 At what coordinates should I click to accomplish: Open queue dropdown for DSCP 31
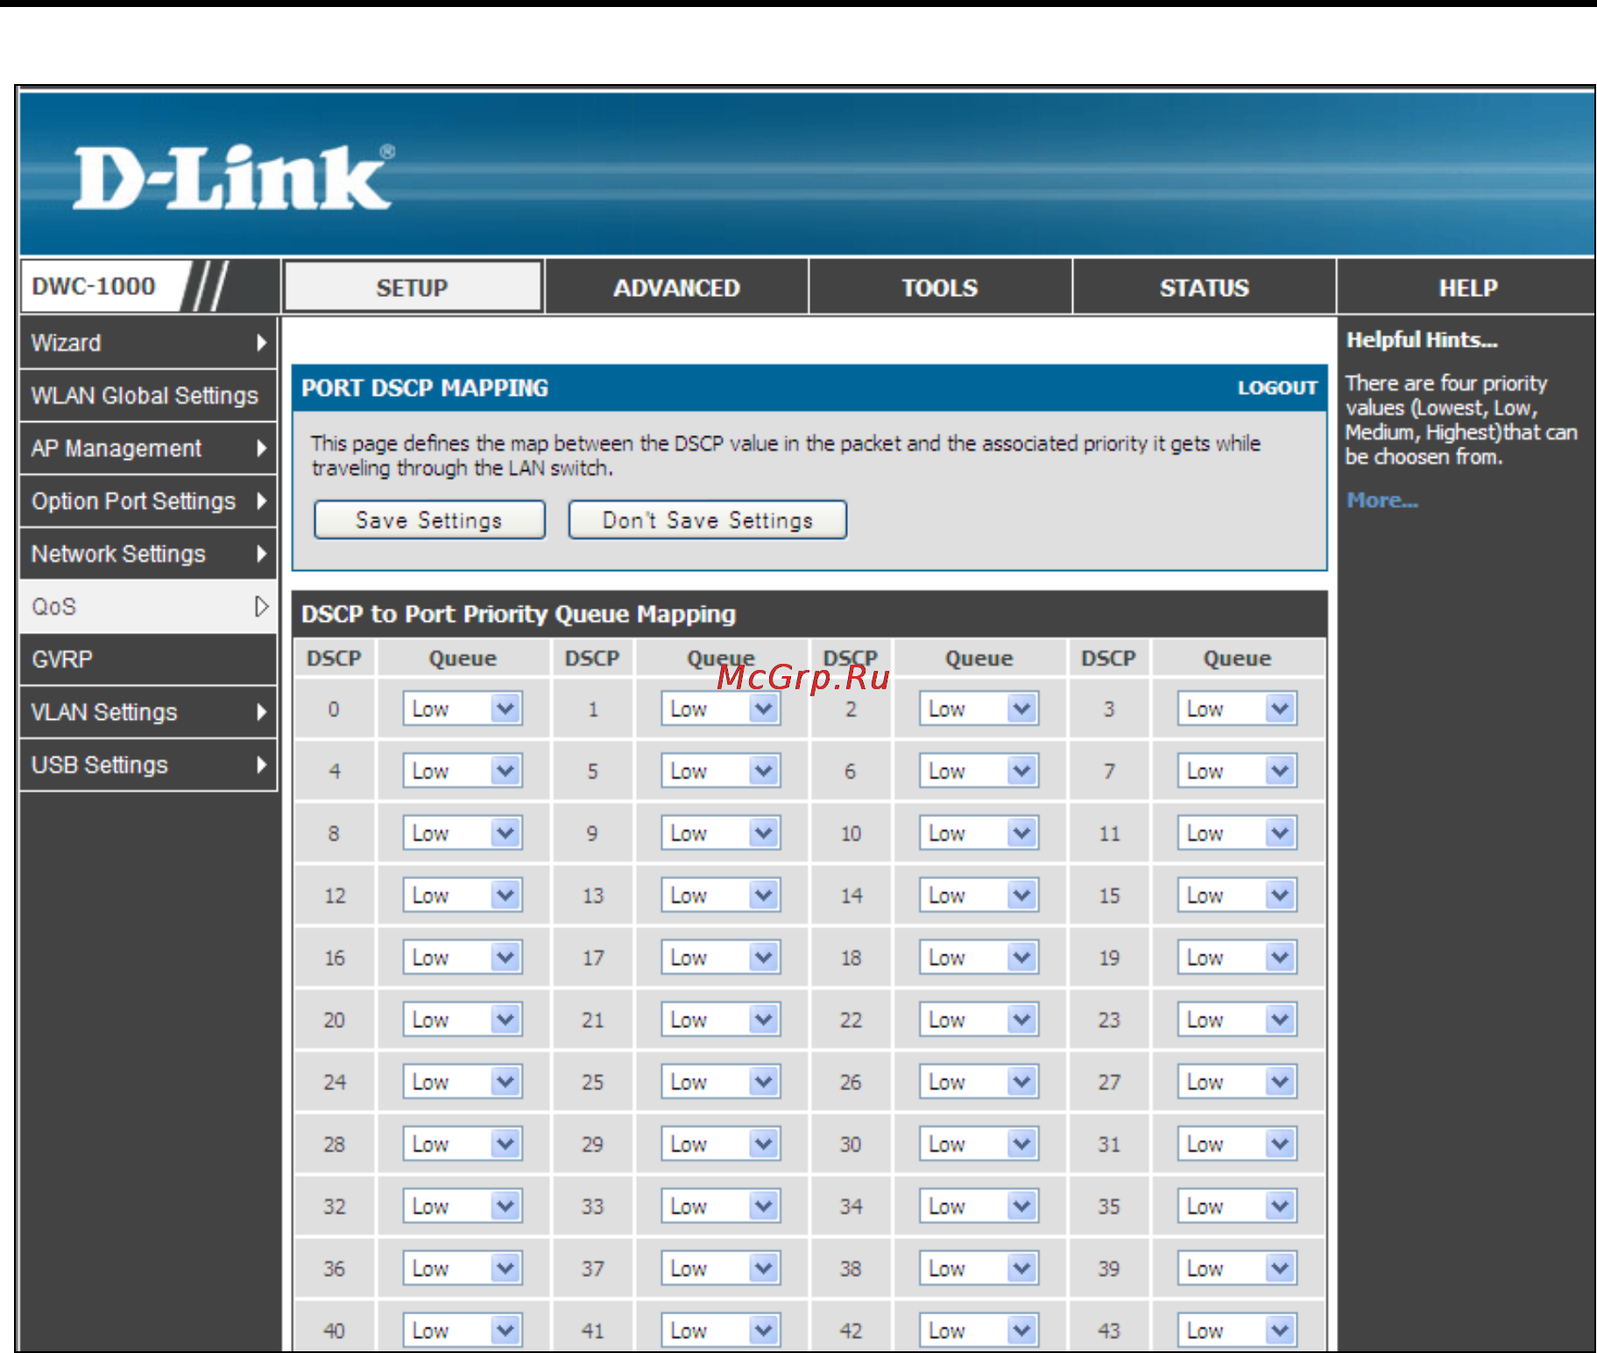click(x=1237, y=1144)
